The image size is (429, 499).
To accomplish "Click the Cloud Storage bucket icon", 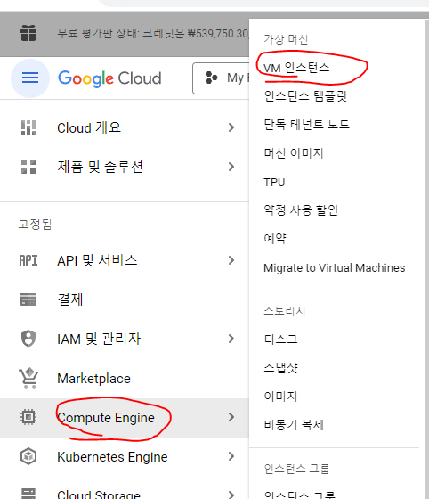I will click(28, 494).
